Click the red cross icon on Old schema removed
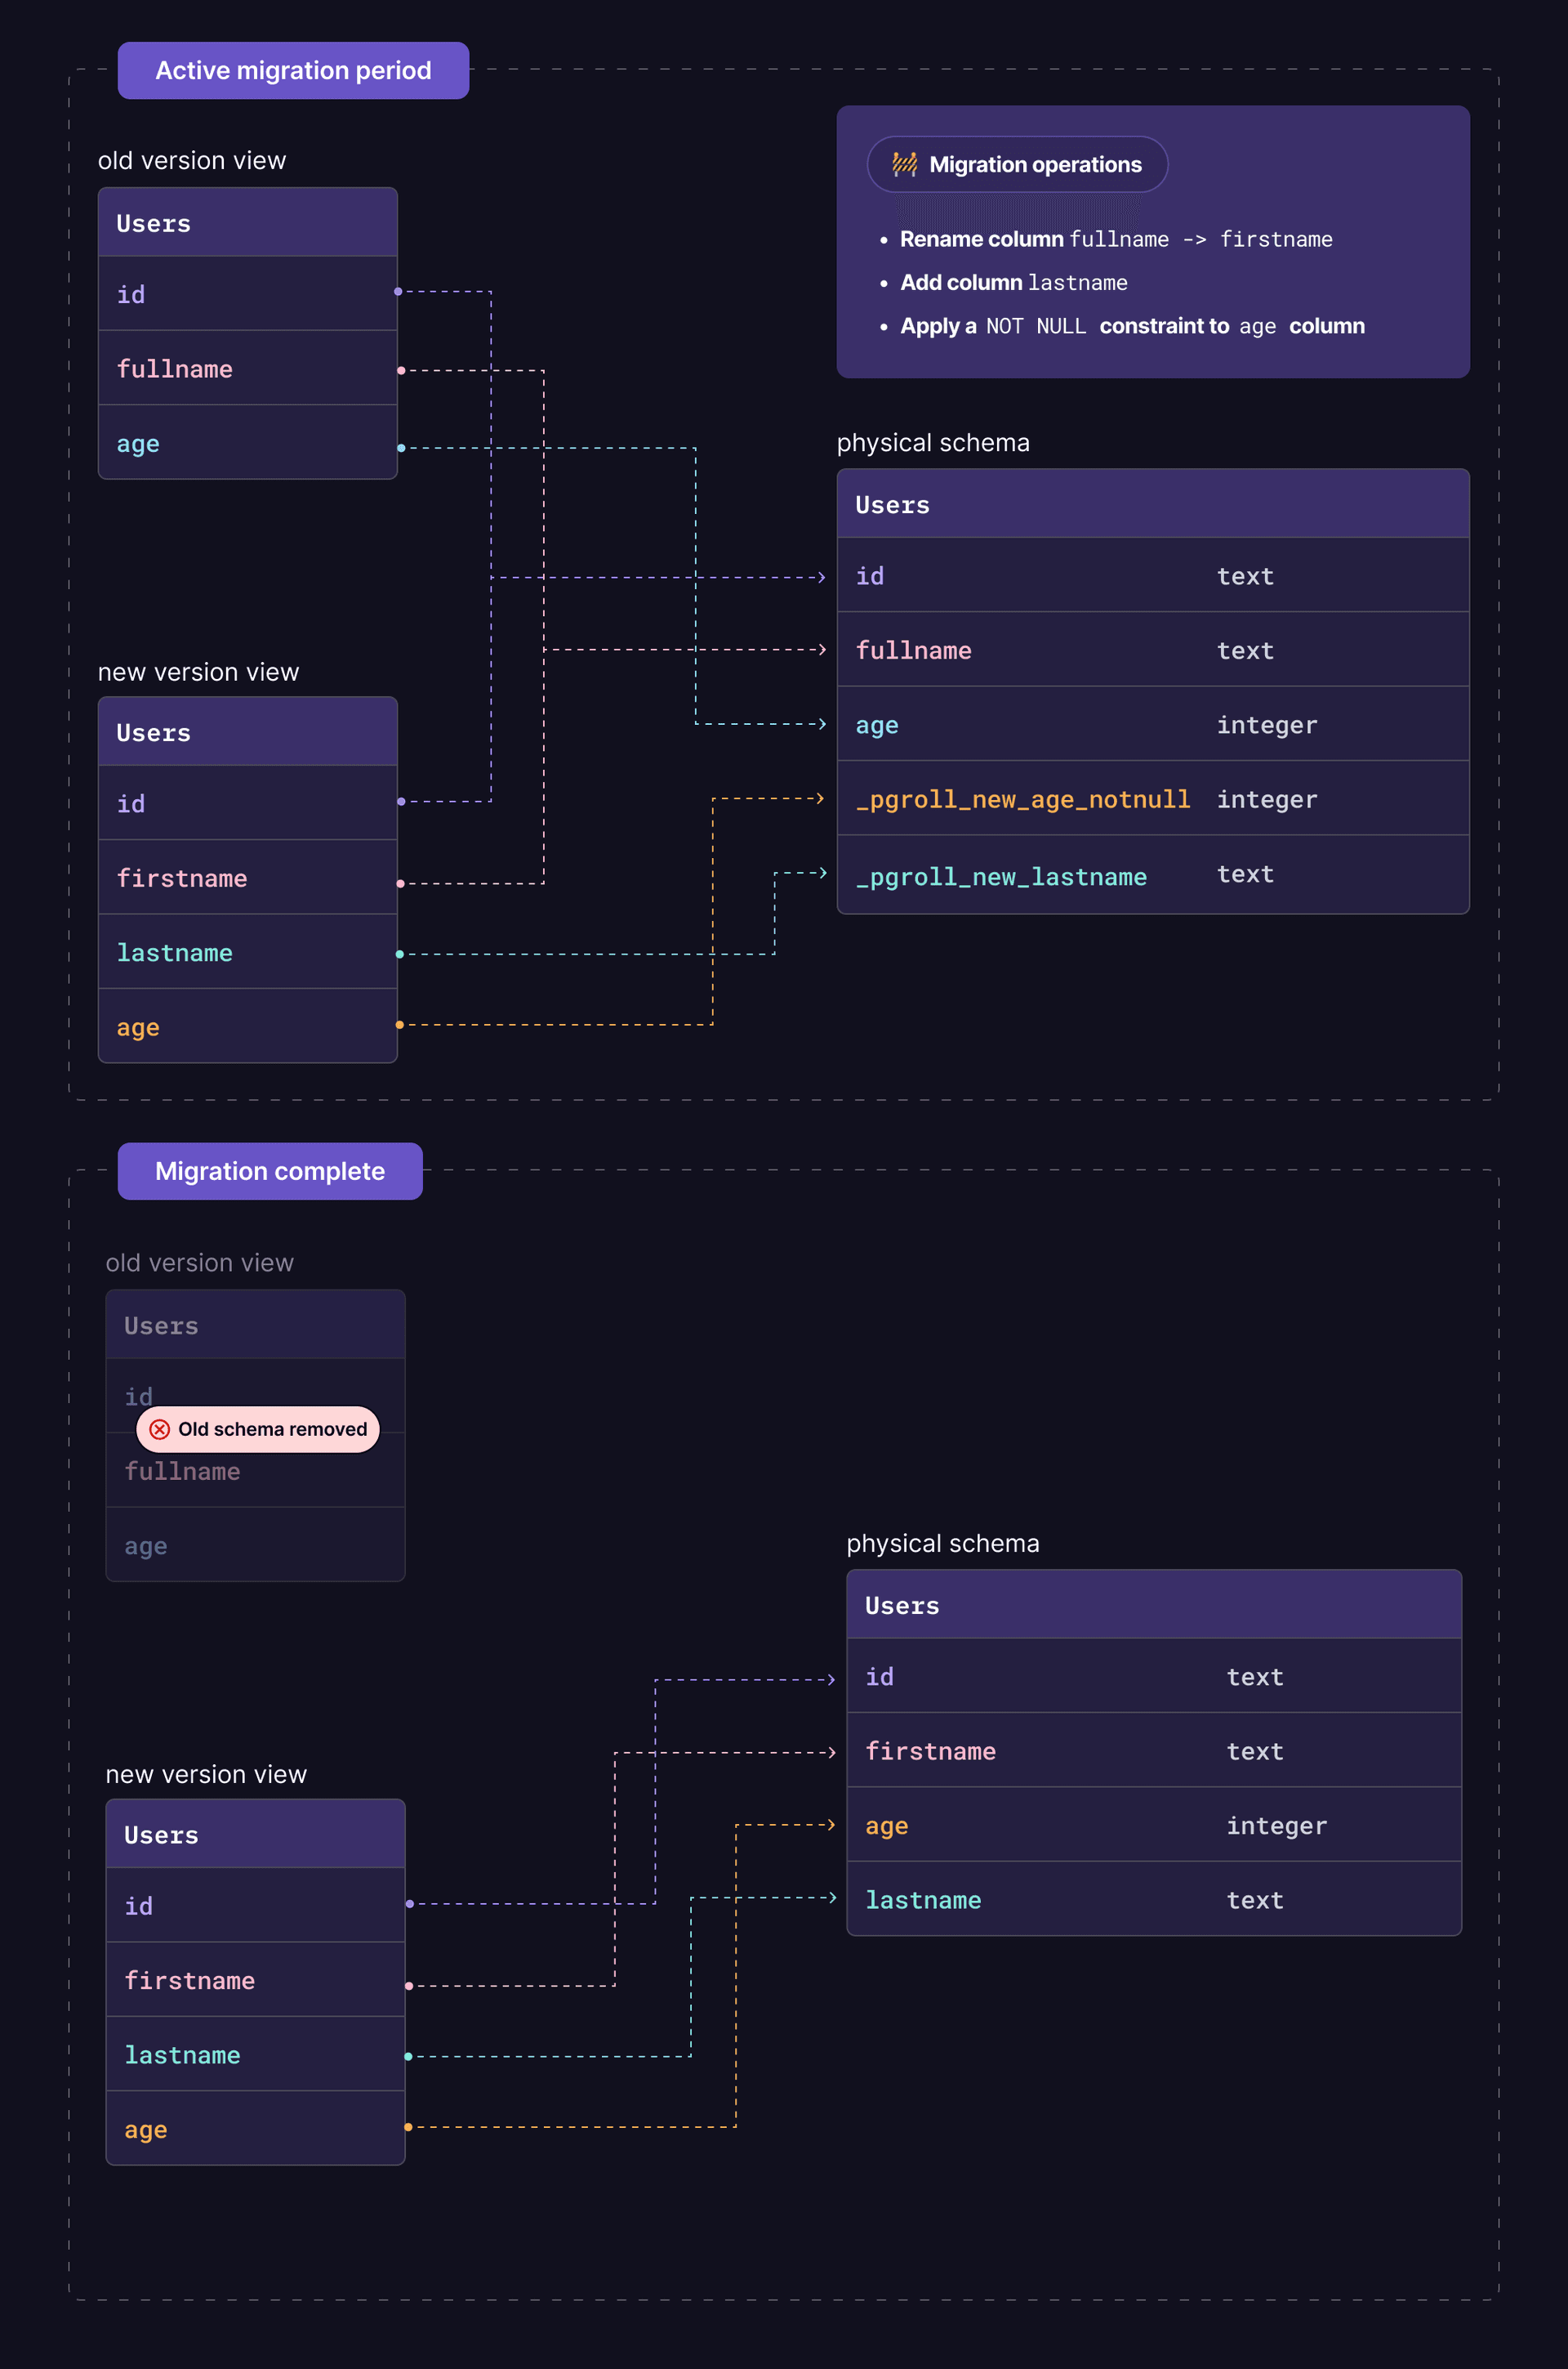Screen dimensions: 1568x2369 [x=160, y=1429]
